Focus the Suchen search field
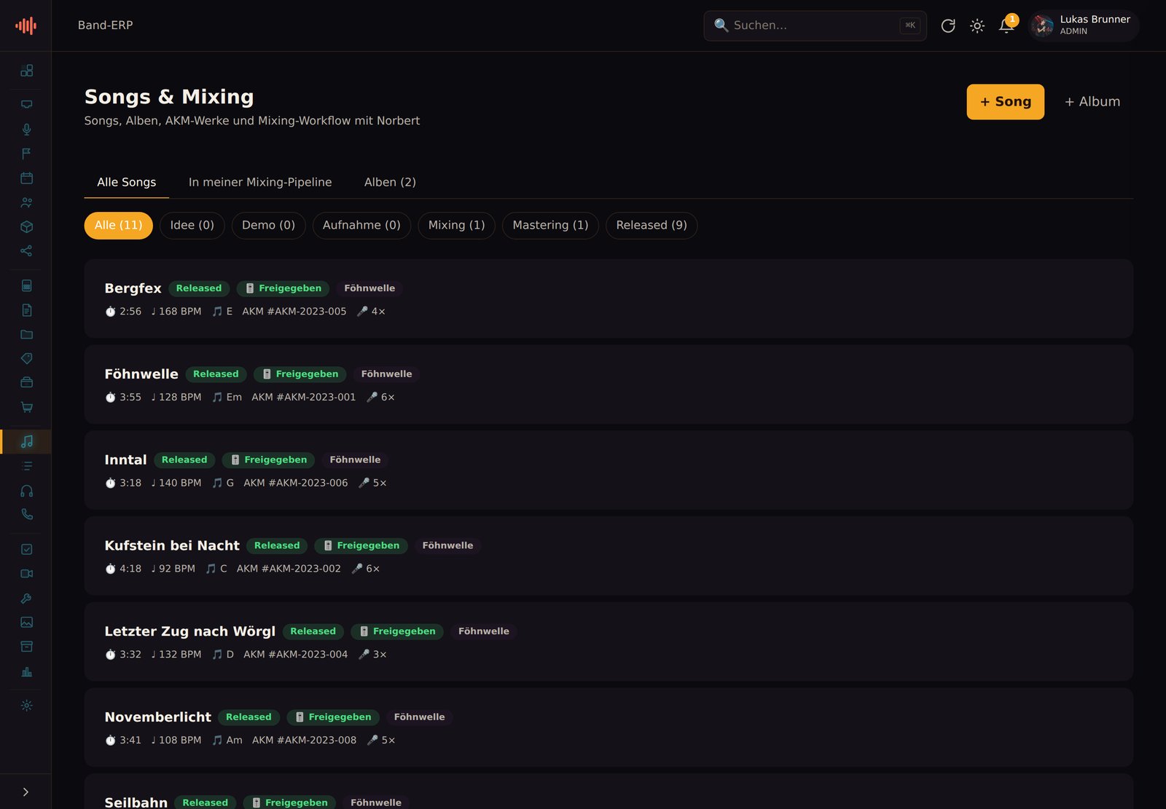The image size is (1166, 809). (x=815, y=25)
